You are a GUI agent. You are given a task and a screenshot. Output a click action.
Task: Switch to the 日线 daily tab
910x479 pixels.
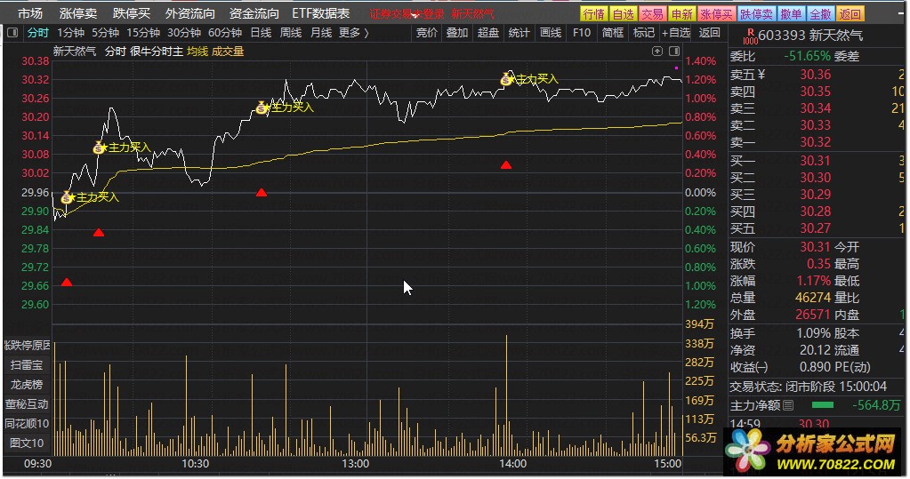tap(261, 33)
